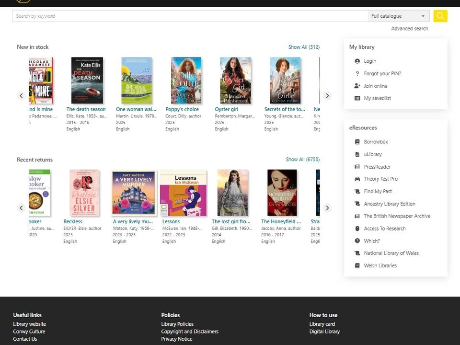Click the question mark icon beside Forgot your PIN
The height and width of the screenshot is (345, 460).
coord(357,74)
